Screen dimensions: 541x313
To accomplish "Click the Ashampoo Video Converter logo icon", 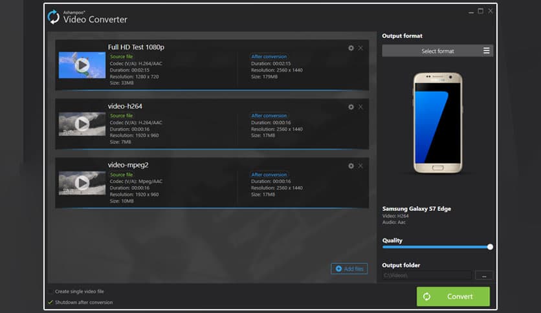I will coord(54,17).
